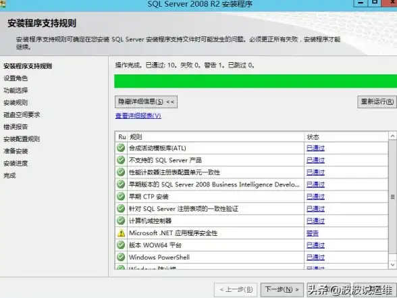The height and width of the screenshot is (298, 397).
Task: Click the green progress bar
Action: 255,81
